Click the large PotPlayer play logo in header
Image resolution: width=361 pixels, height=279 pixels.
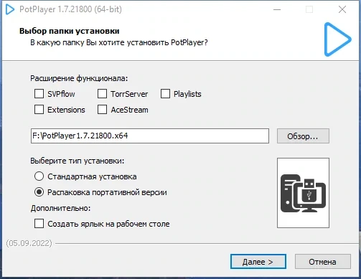coord(337,39)
